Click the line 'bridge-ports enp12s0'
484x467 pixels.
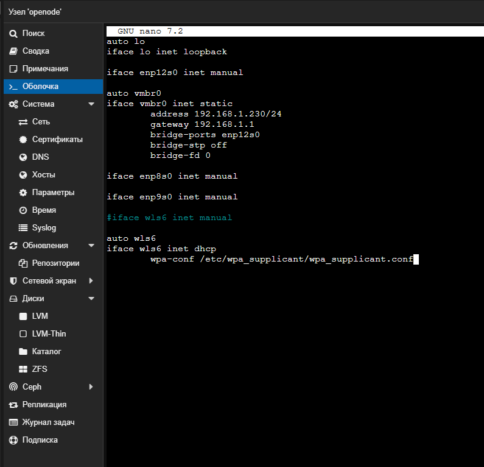click(205, 135)
